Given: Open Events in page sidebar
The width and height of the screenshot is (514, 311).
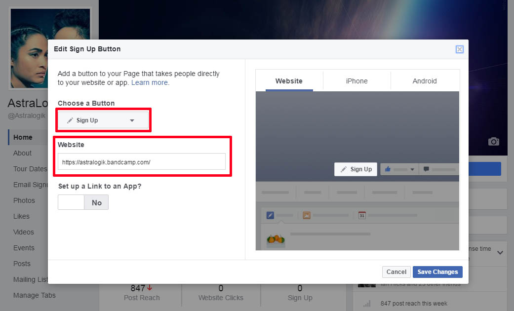Looking at the screenshot, I should coord(24,248).
